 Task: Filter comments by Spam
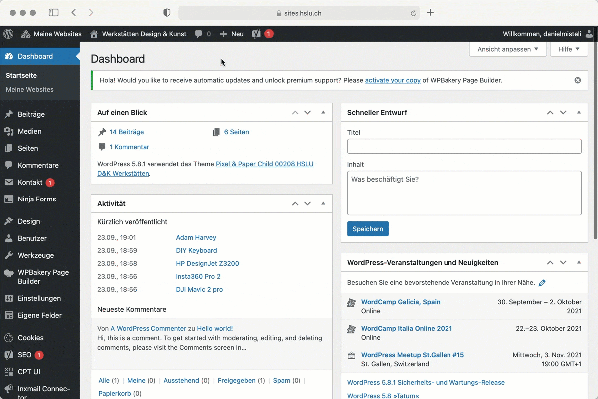pyautogui.click(x=282, y=381)
